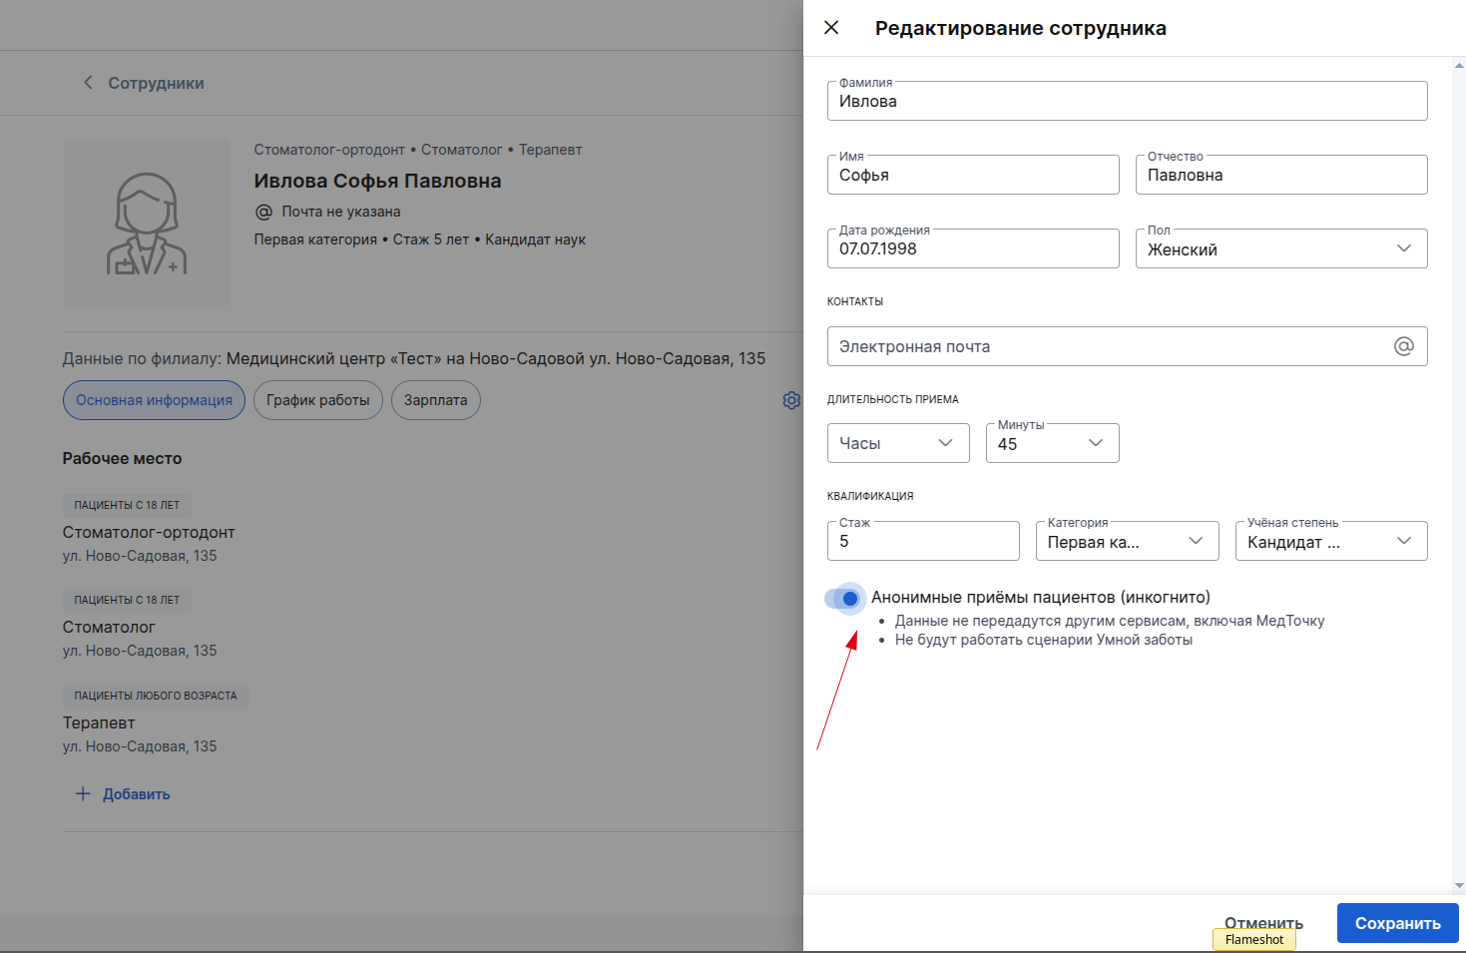Open the Зарплата tab
Image resolution: width=1466 pixels, height=953 pixels.
click(x=436, y=400)
